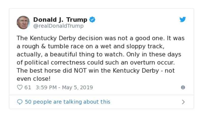Screen dimensions: 203x118
Task: Open the "Donald J. Trump" display name
Action: [x=60, y=20]
